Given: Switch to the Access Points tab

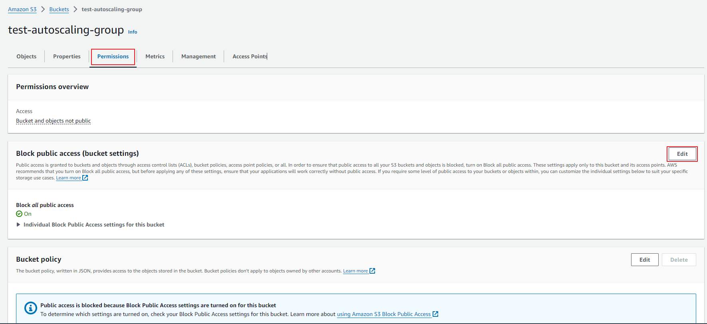Looking at the screenshot, I should (250, 56).
